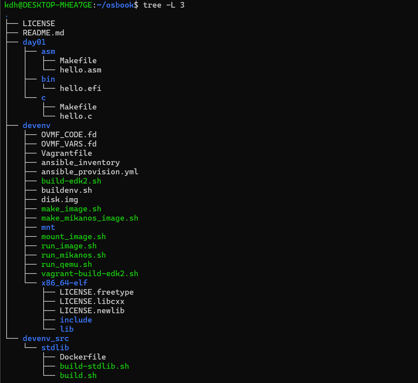418x383 pixels.
Task: Click the Dockerfile entry in stdlib
Action: click(83, 357)
